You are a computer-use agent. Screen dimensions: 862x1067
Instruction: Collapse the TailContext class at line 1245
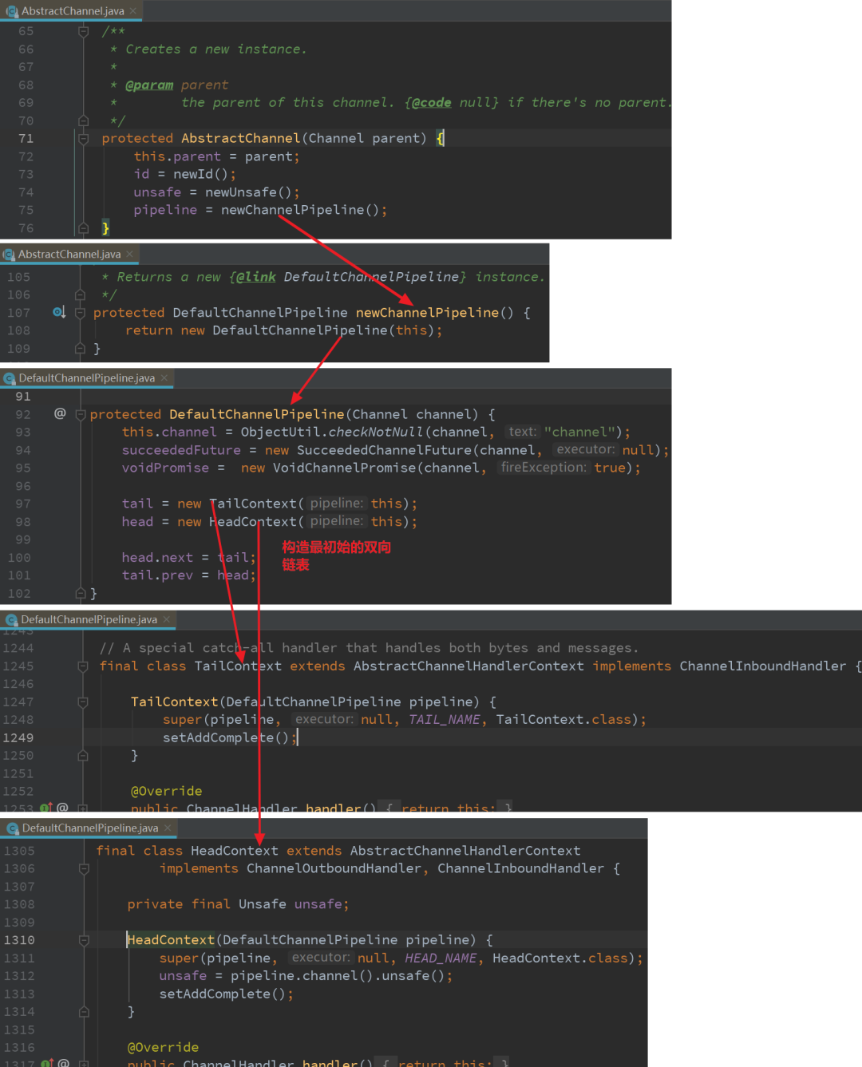pos(83,666)
